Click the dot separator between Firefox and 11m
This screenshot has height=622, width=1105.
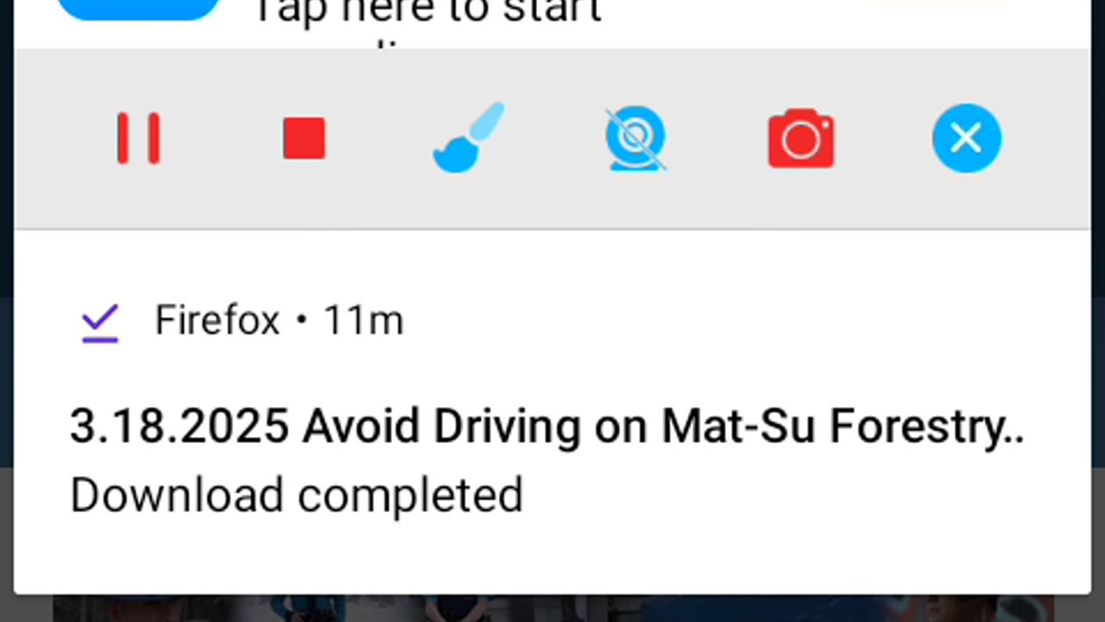click(301, 321)
